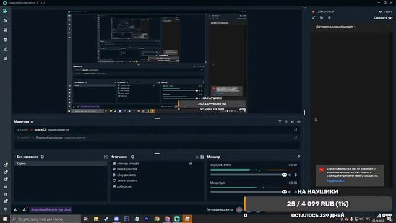This screenshot has width=396, height=223.
Task: Click add source plus next to Источники
Action: click(x=132, y=157)
